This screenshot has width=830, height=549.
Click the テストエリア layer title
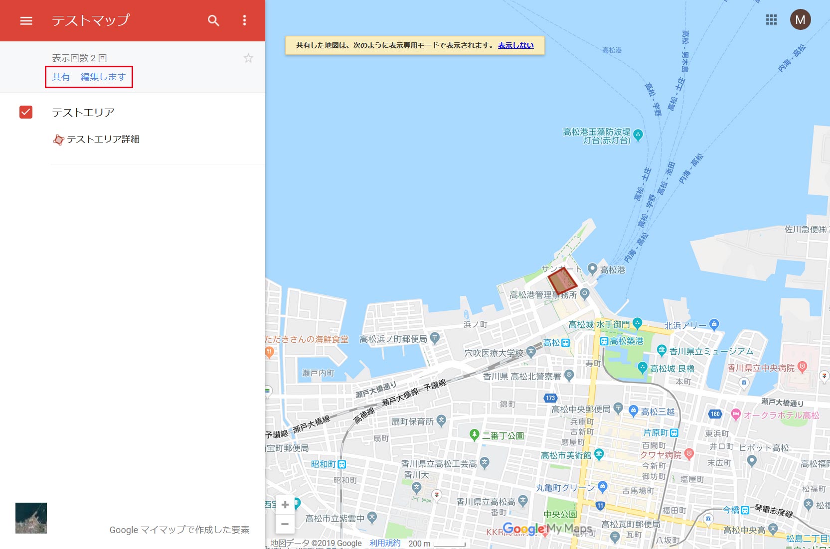(83, 113)
